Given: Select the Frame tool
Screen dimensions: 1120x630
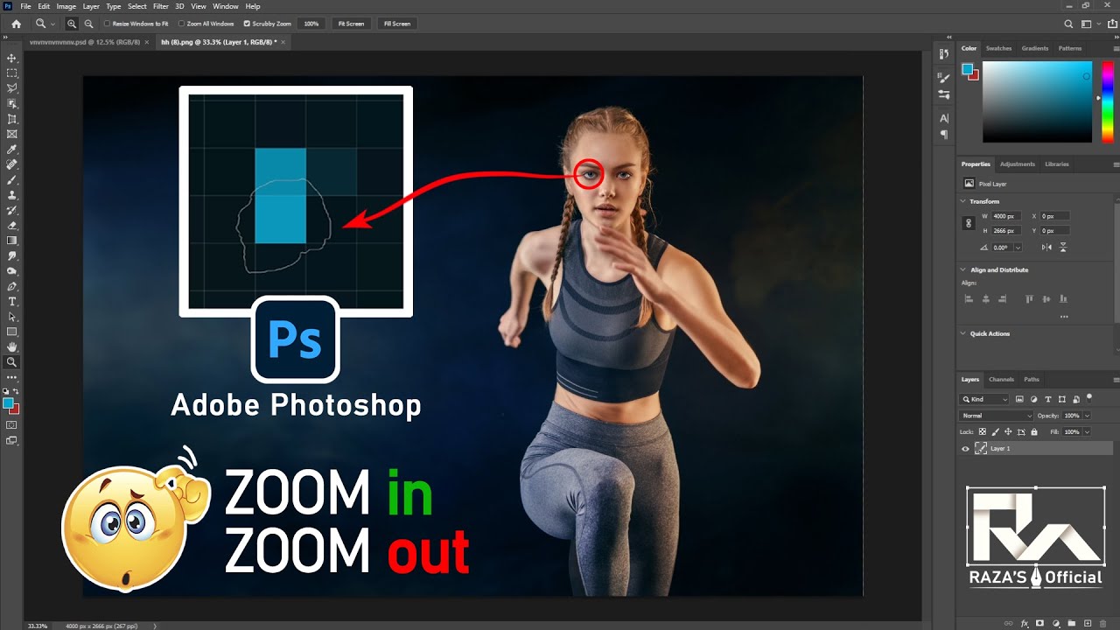Looking at the screenshot, I should [x=12, y=134].
